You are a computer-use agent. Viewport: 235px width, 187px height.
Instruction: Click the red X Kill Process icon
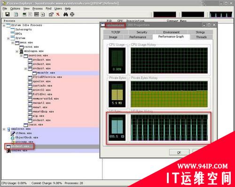[x=58, y=15]
